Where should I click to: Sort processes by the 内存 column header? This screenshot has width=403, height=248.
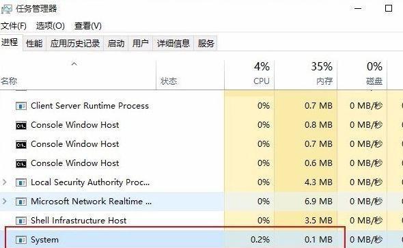[305, 74]
